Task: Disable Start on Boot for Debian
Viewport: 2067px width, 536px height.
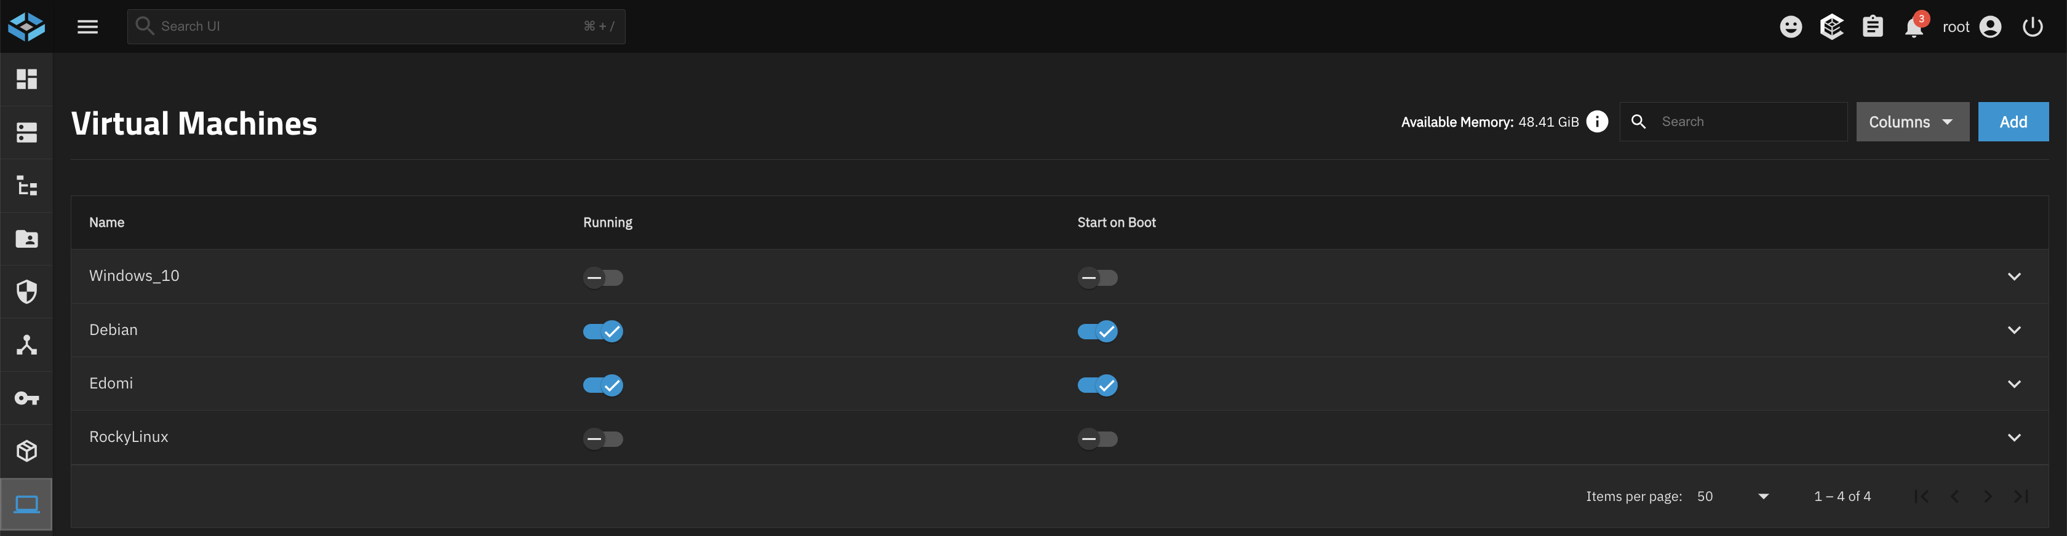Action: pos(1097,331)
